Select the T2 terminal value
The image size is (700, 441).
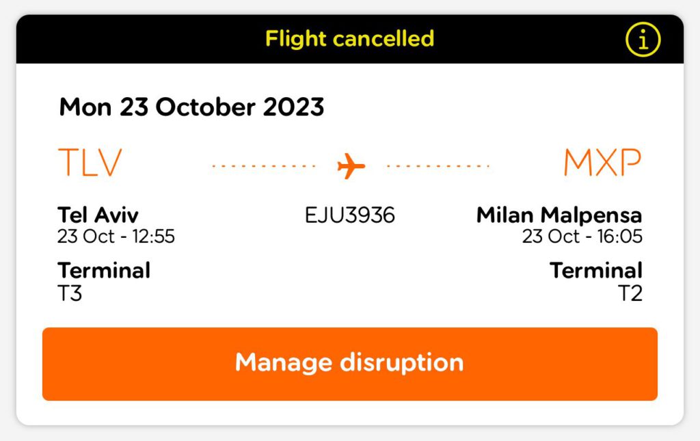pyautogui.click(x=630, y=293)
